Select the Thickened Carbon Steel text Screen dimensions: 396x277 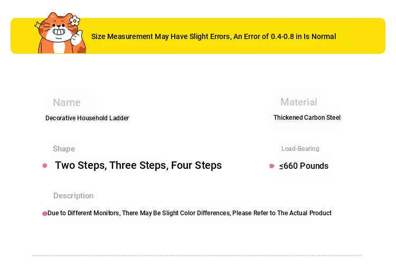coord(307,118)
